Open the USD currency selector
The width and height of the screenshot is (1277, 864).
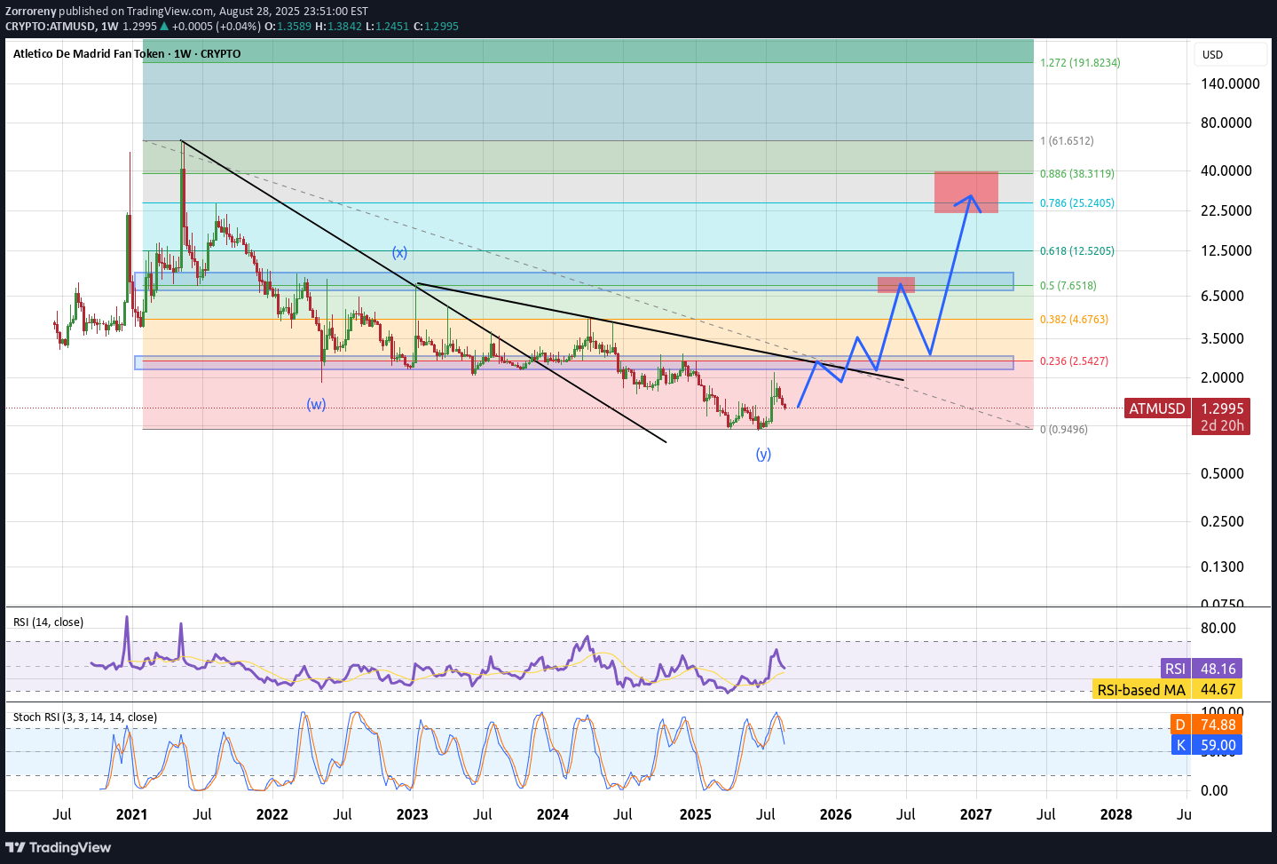coord(1229,54)
